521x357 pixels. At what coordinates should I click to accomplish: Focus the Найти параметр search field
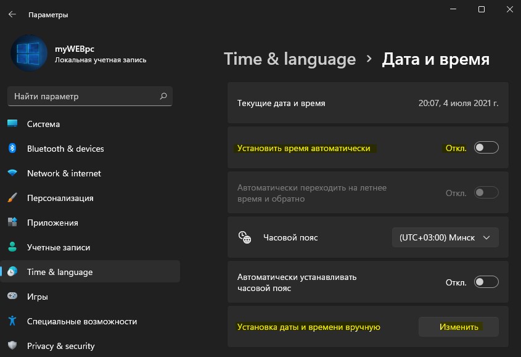click(x=90, y=96)
